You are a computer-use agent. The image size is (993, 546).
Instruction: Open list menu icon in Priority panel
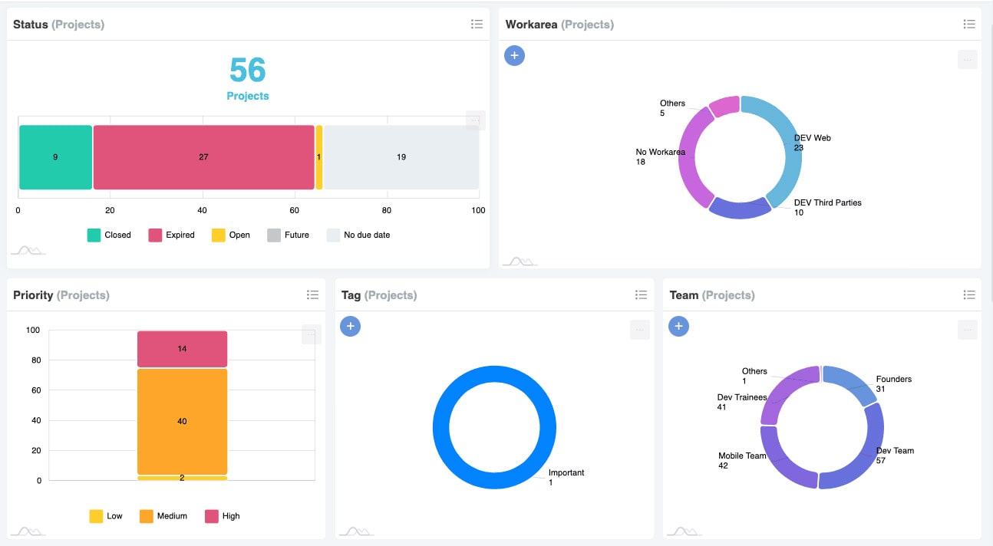[312, 295]
